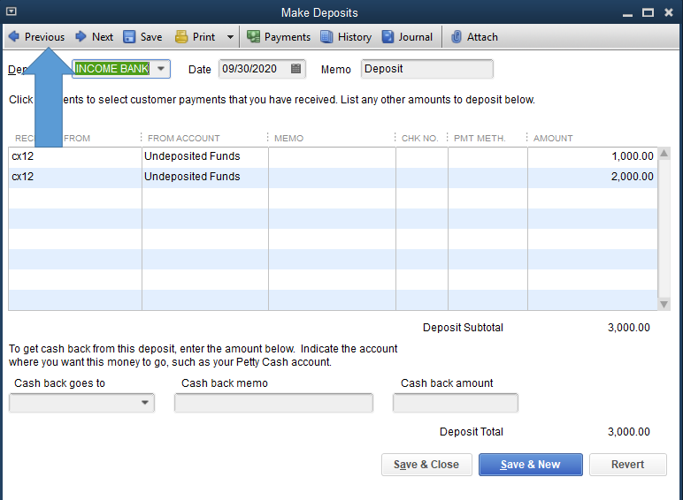683x500 pixels.
Task: Click the FROM ACCOUNT column header
Action: (x=184, y=139)
